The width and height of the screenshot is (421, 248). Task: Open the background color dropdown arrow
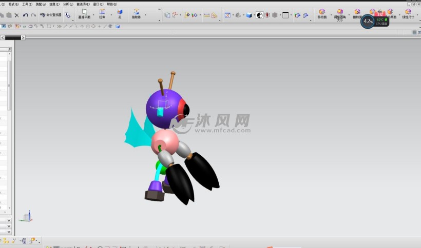[291, 15]
